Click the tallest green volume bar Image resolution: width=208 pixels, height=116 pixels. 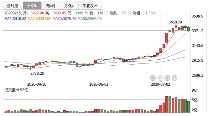coord(170,104)
